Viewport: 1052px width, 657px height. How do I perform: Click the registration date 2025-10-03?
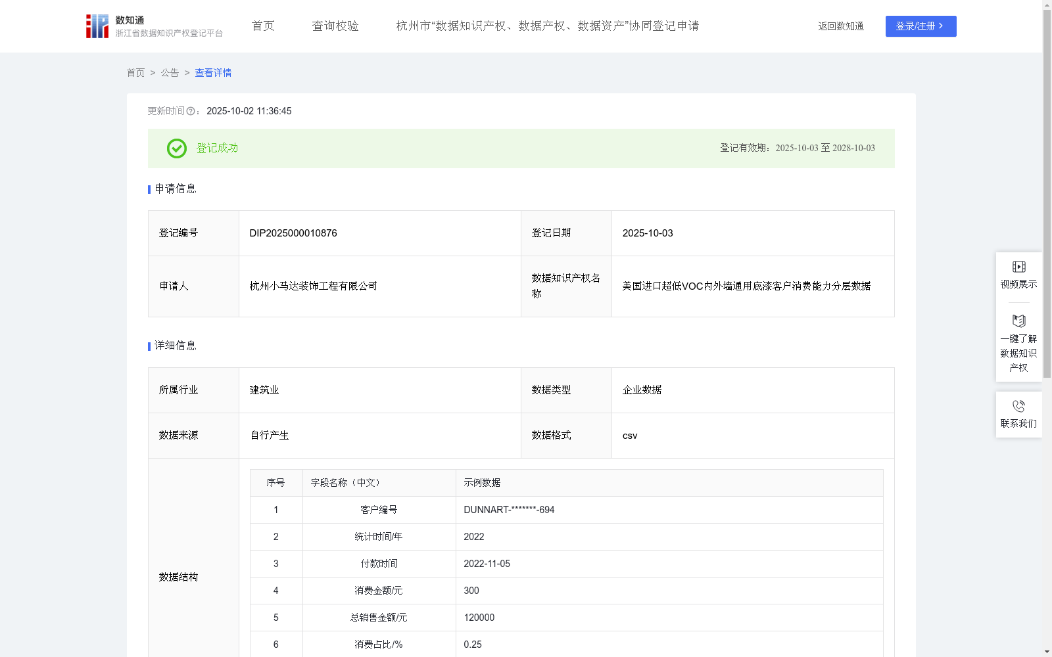click(x=648, y=233)
